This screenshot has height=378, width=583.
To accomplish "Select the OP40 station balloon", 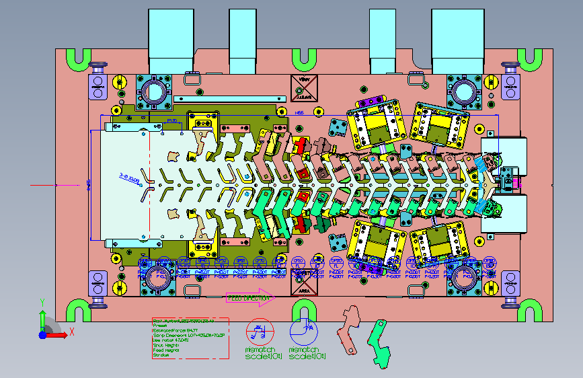I will point(202,262).
